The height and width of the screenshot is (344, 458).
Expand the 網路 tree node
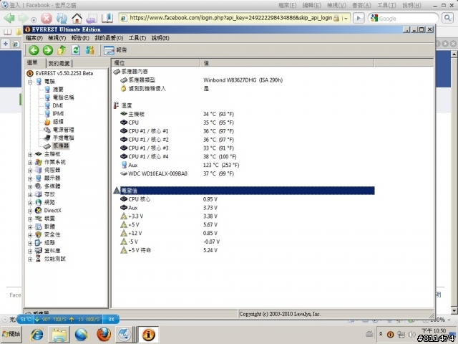coord(30,203)
